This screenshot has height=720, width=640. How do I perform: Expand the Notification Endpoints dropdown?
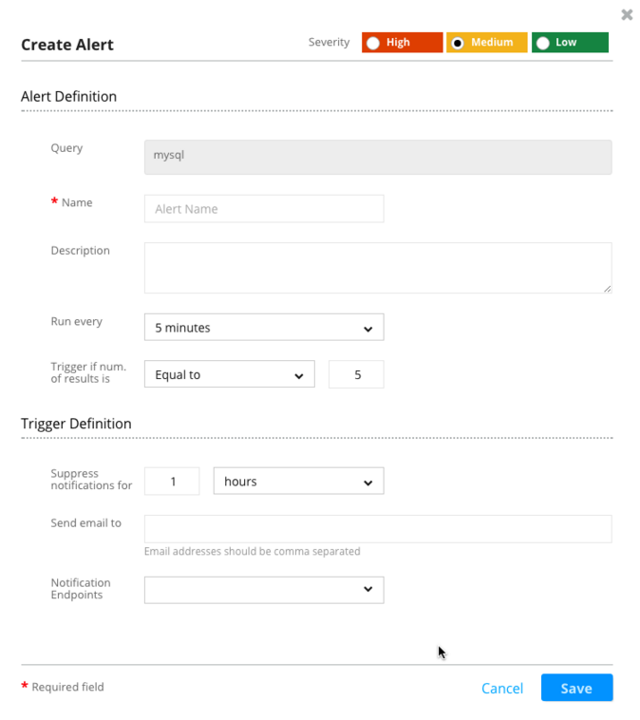[x=264, y=590]
